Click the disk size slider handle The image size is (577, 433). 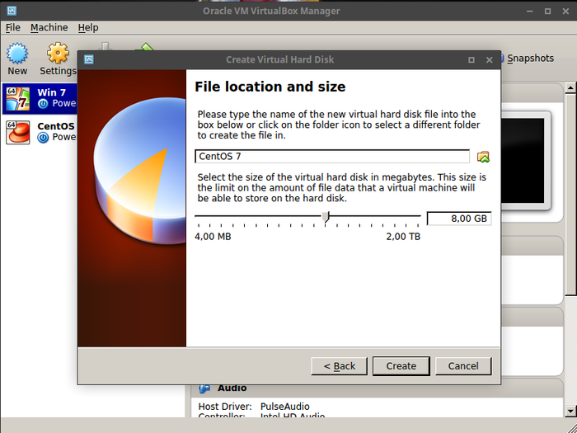click(x=326, y=217)
